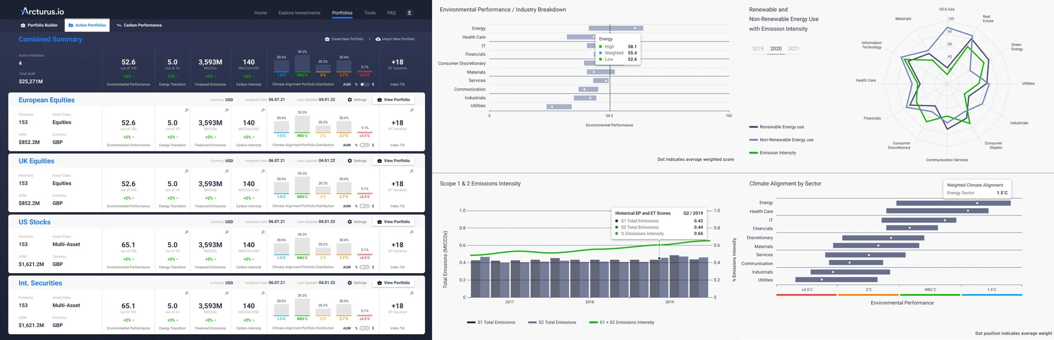Switch to the Portfolio Builder tab

pos(39,25)
